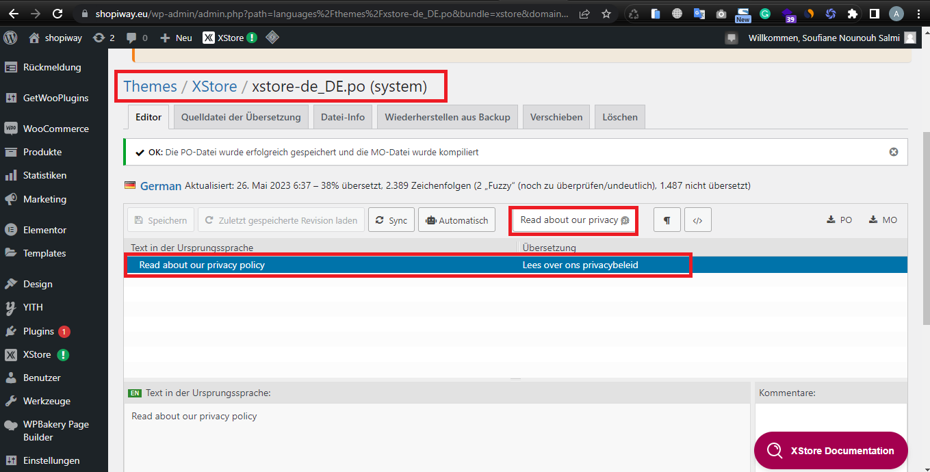Open XStore admin bar menu

pyautogui.click(x=230, y=38)
